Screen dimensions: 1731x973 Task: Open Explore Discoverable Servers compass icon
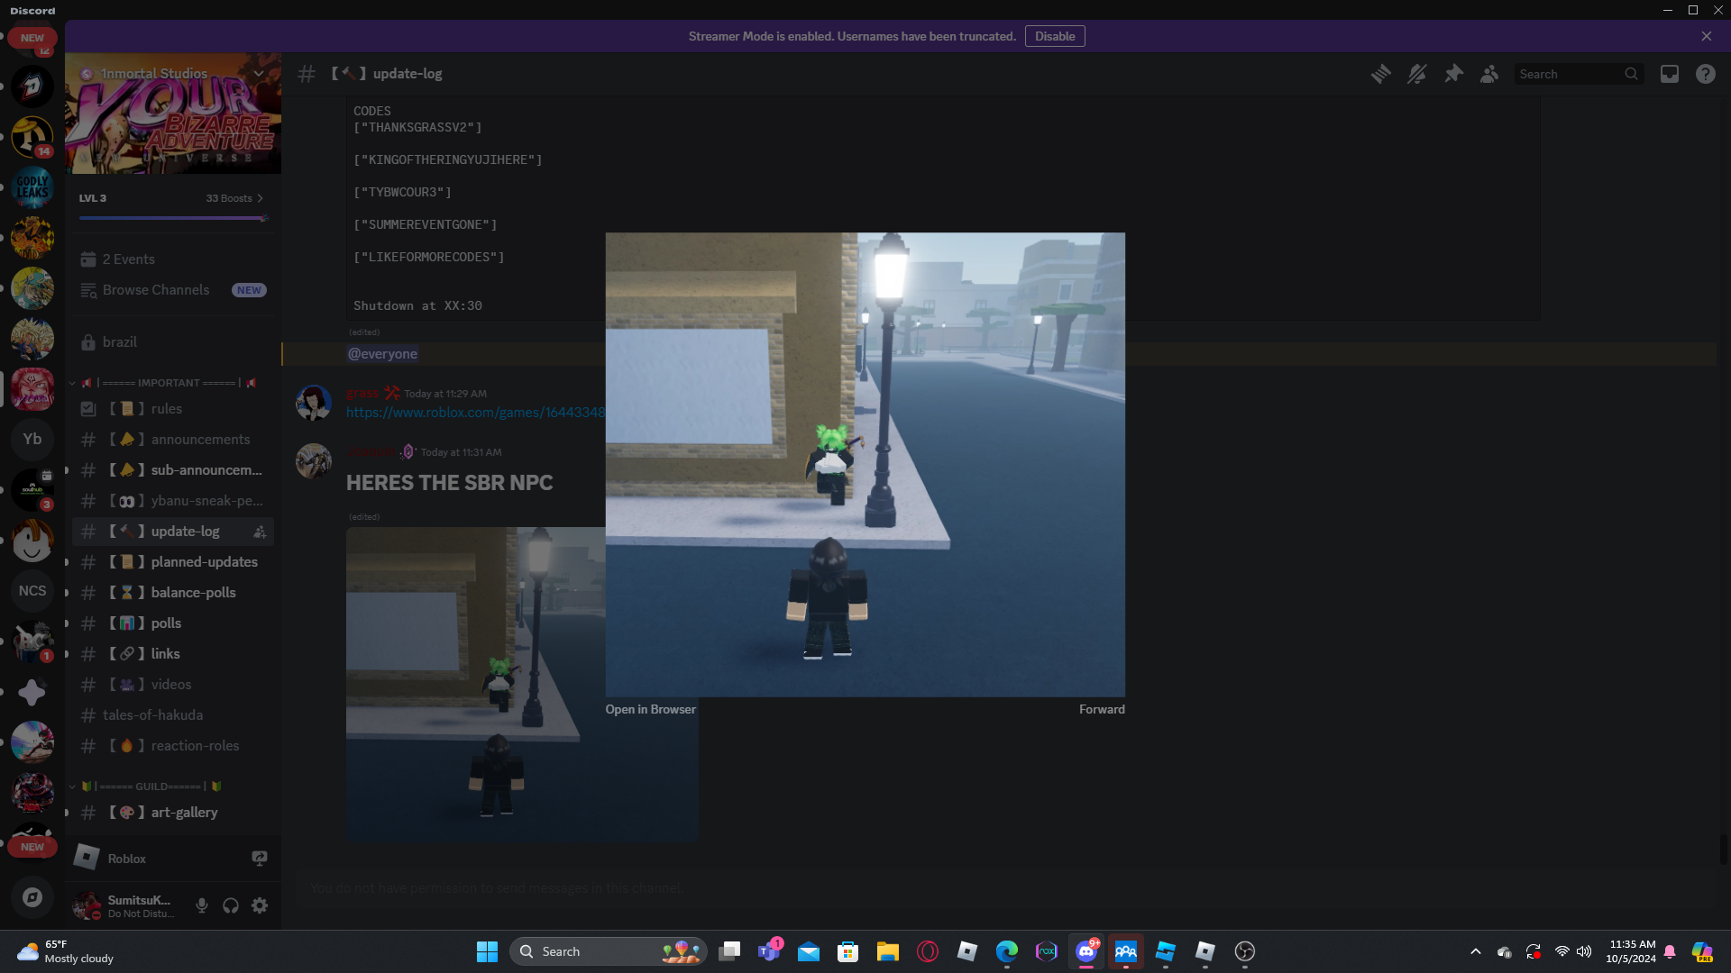pyautogui.click(x=32, y=897)
